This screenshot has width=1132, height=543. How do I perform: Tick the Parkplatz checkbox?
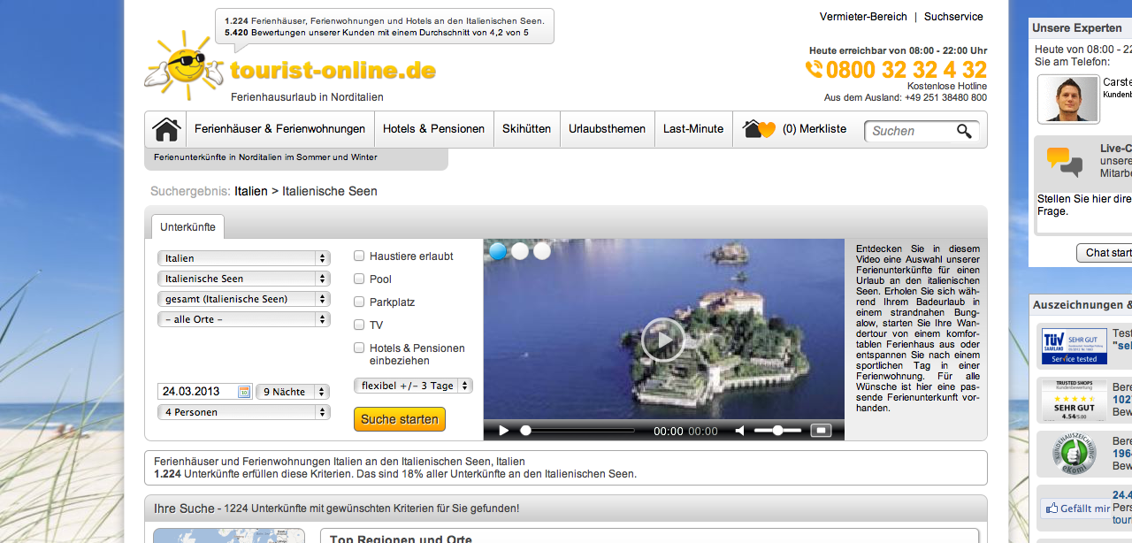(x=359, y=302)
